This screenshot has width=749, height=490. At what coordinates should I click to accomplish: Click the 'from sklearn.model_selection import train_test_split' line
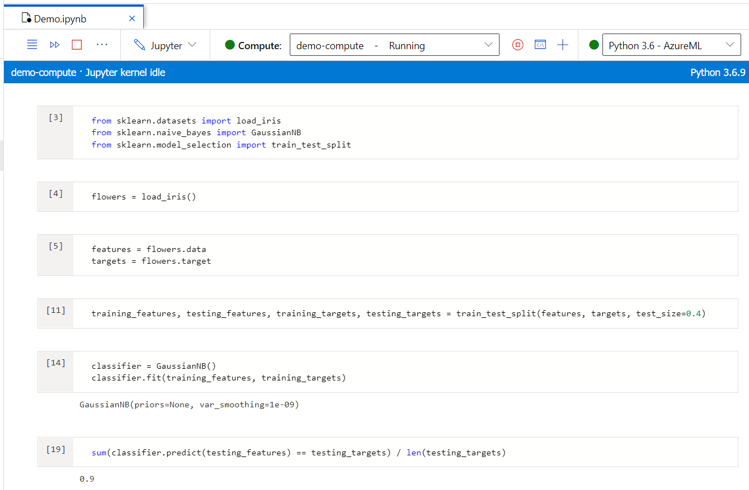pyautogui.click(x=222, y=145)
